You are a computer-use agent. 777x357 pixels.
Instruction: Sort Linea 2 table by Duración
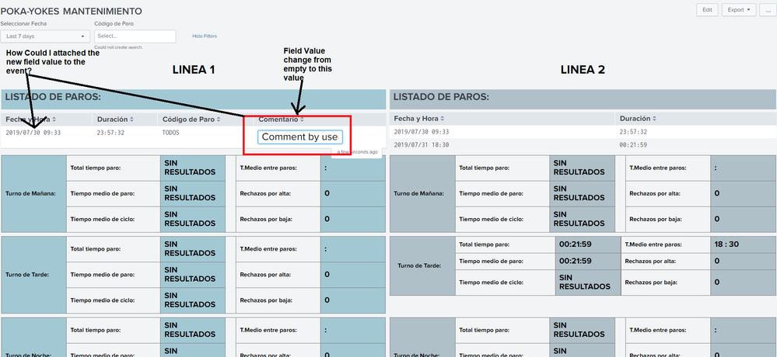click(638, 119)
